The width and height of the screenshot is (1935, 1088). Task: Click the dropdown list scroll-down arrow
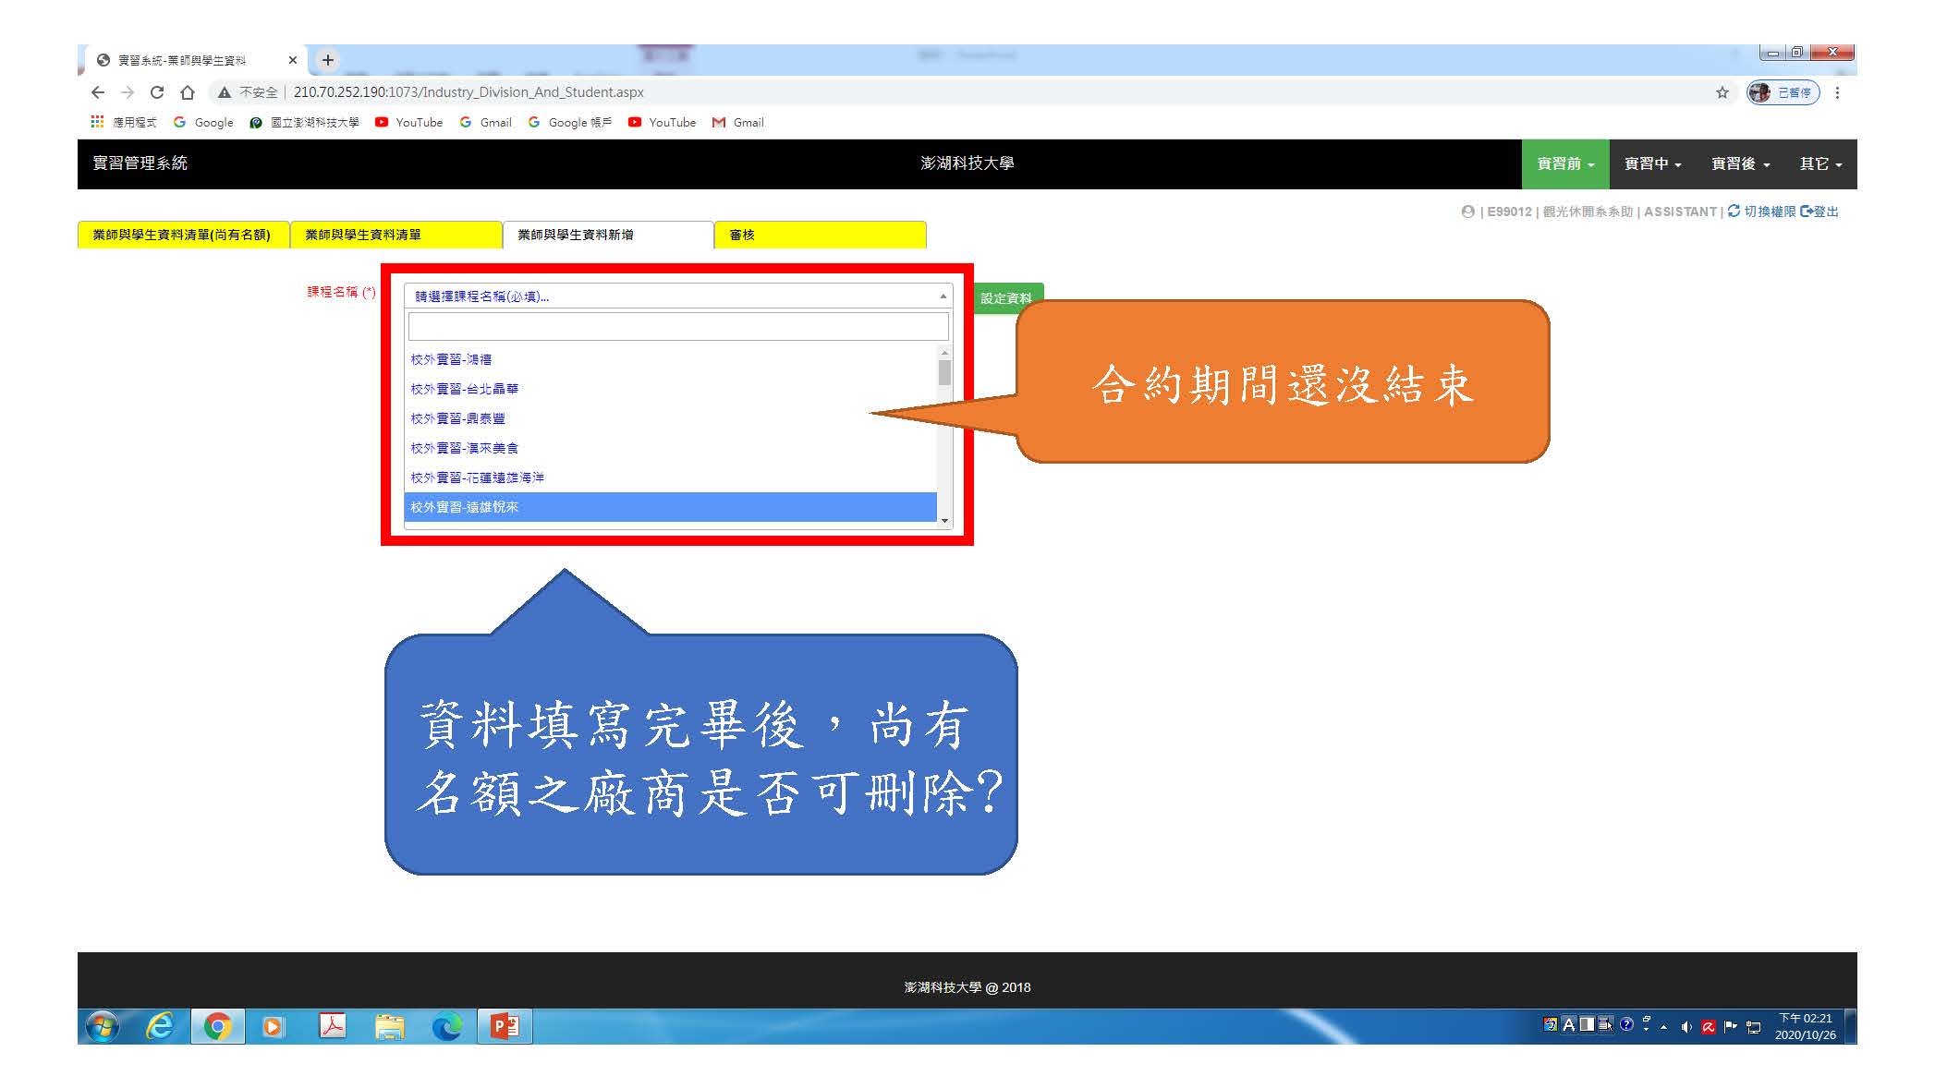pyautogui.click(x=944, y=521)
